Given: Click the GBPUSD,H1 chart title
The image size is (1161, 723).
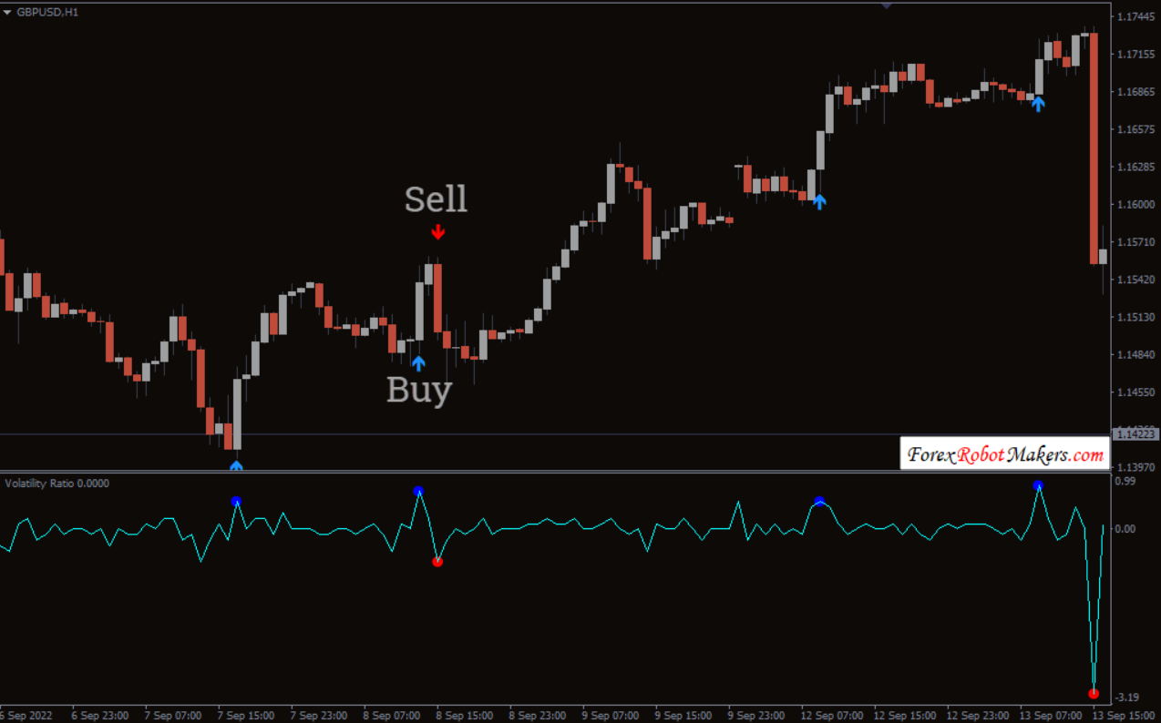Looking at the screenshot, I should (x=47, y=13).
